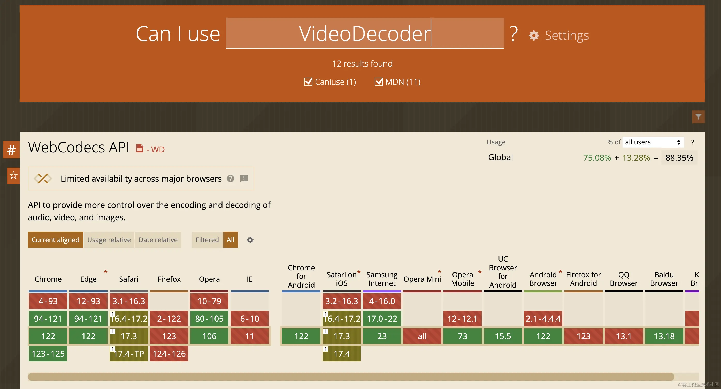Open the 'all users' usage dropdown
This screenshot has height=389, width=721.
coord(653,142)
